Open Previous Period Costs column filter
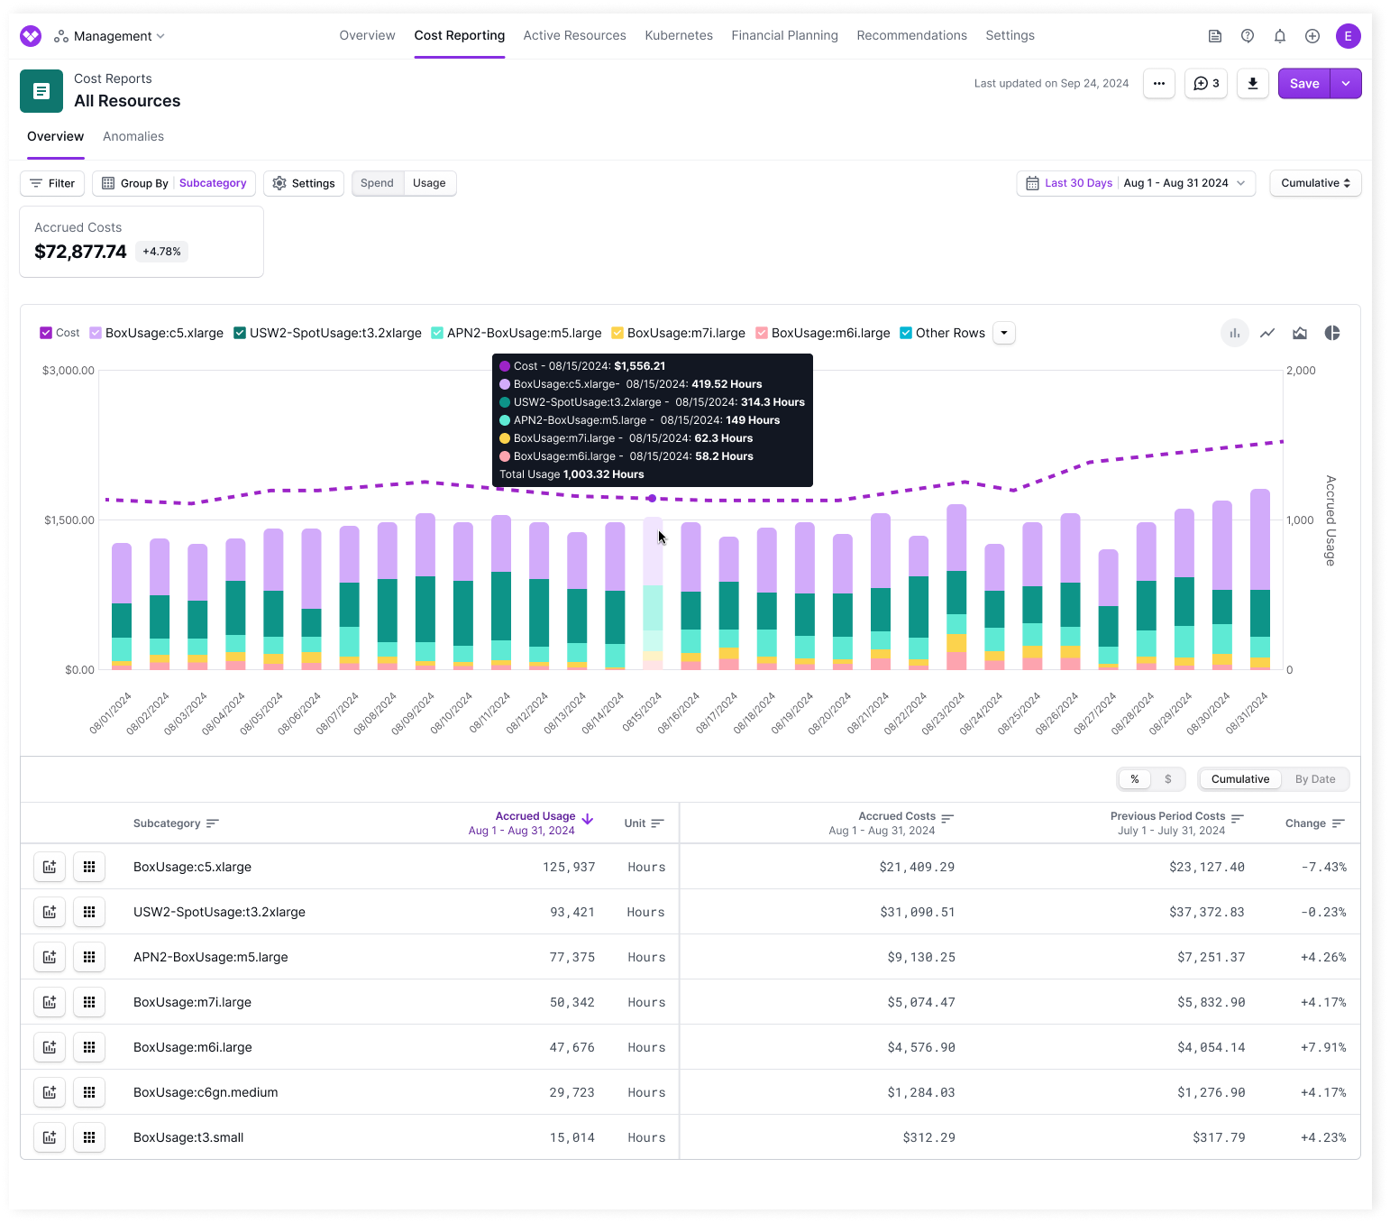The image size is (1390, 1223). [1238, 818]
